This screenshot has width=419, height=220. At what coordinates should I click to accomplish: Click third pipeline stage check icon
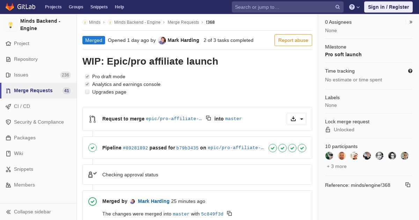pos(292,148)
